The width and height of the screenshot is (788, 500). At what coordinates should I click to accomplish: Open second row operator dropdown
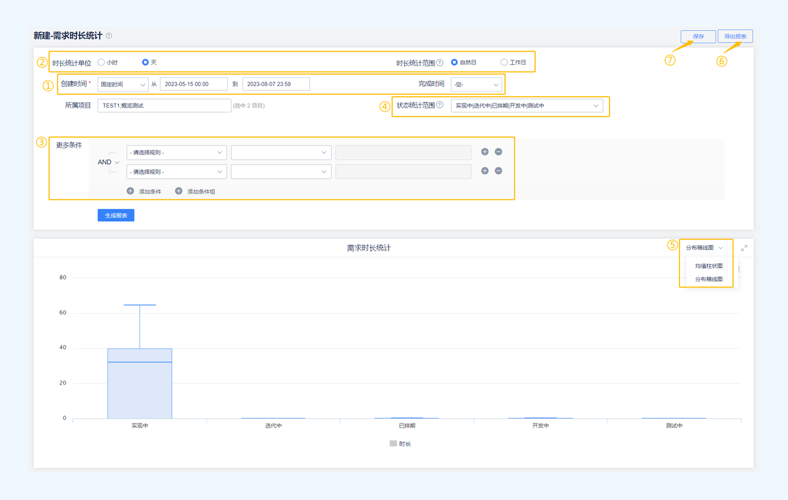pos(281,172)
